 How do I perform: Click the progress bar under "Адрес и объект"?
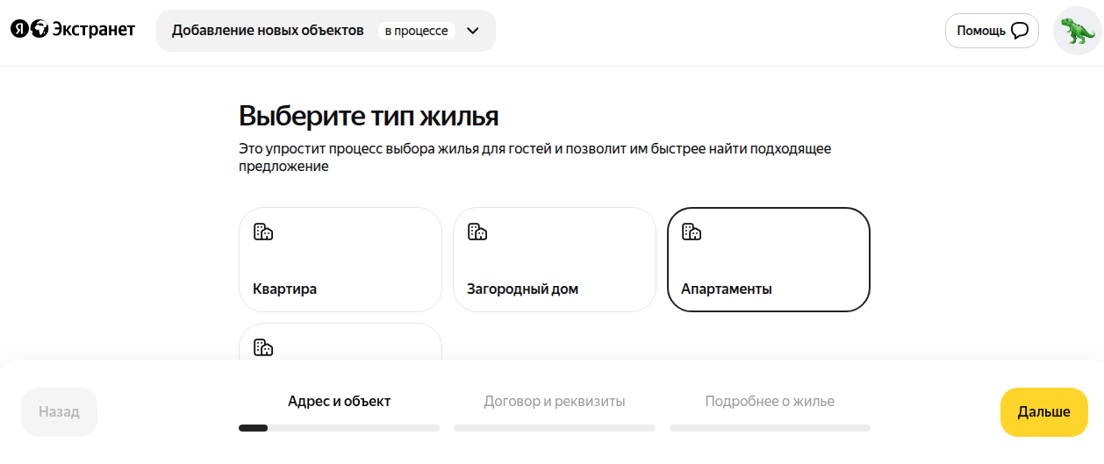pyautogui.click(x=339, y=428)
